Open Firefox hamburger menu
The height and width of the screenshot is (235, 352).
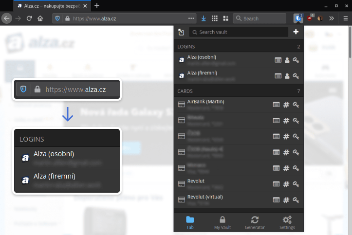(x=346, y=18)
